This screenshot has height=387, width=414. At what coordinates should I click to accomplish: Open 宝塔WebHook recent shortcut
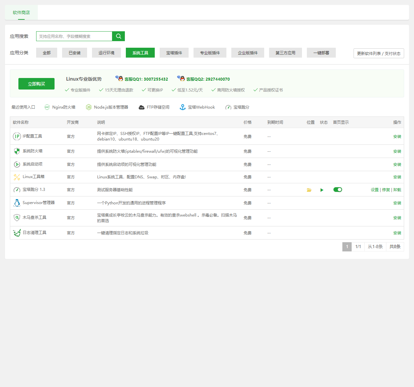[197, 107]
